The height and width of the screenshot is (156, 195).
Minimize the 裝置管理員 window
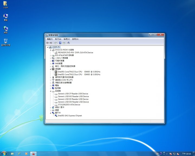(x=151, y=34)
